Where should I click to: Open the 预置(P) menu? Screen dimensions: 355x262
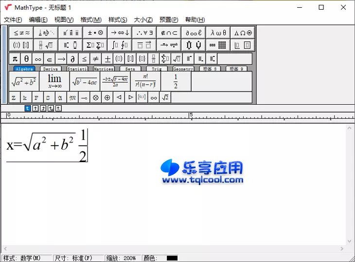[x=169, y=19]
